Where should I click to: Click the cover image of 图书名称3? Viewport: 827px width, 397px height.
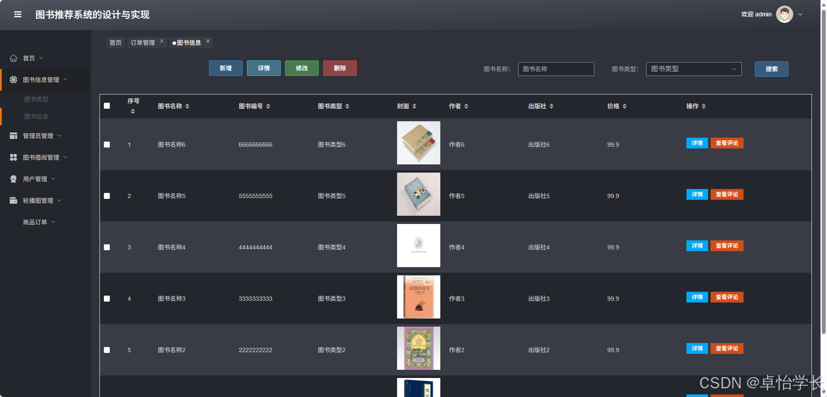[x=419, y=297]
